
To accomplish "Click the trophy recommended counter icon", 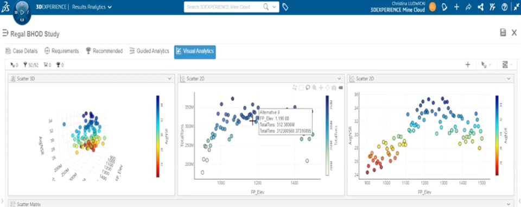I will pyautogui.click(x=60, y=65).
